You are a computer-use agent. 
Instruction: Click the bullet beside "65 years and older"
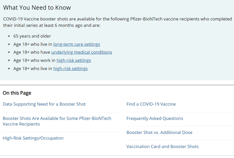[x=9, y=36]
